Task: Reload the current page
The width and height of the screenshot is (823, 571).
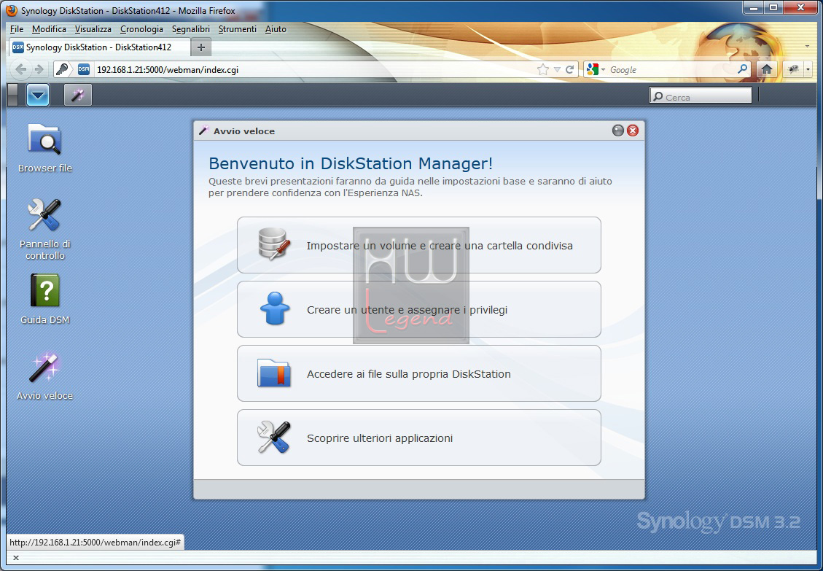Action: pos(570,69)
